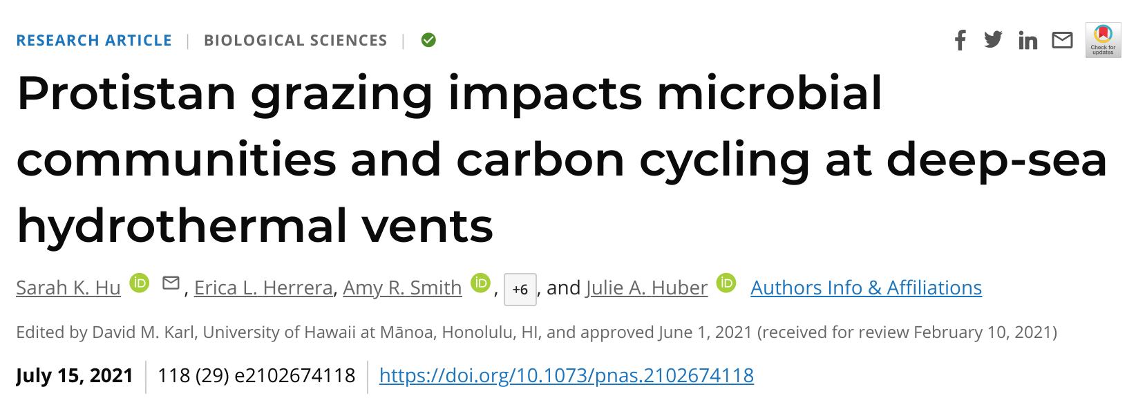Share article on Facebook
The height and width of the screenshot is (405, 1127).
960,41
